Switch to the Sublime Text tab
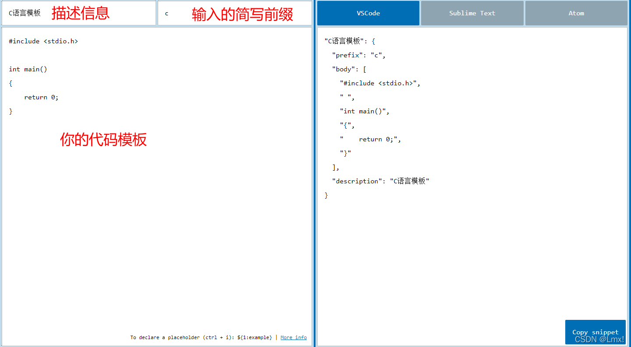This screenshot has width=631, height=347. tap(472, 13)
